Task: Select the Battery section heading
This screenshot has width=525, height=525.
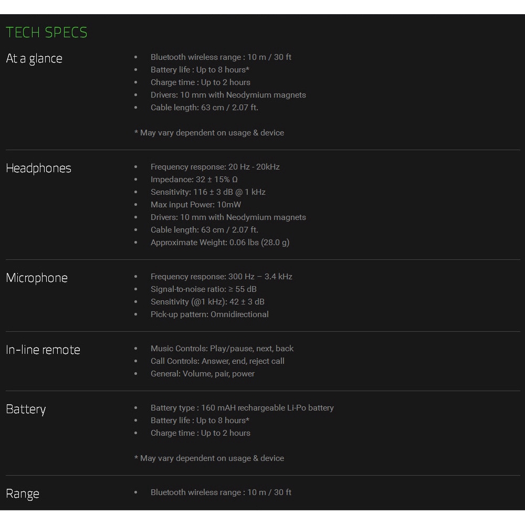Action: [26, 409]
